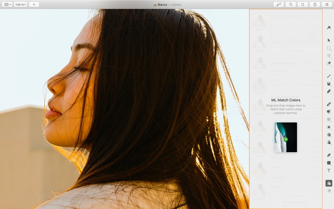Select the Repair bandage tool
The image size is (334, 209).
tap(329, 104)
